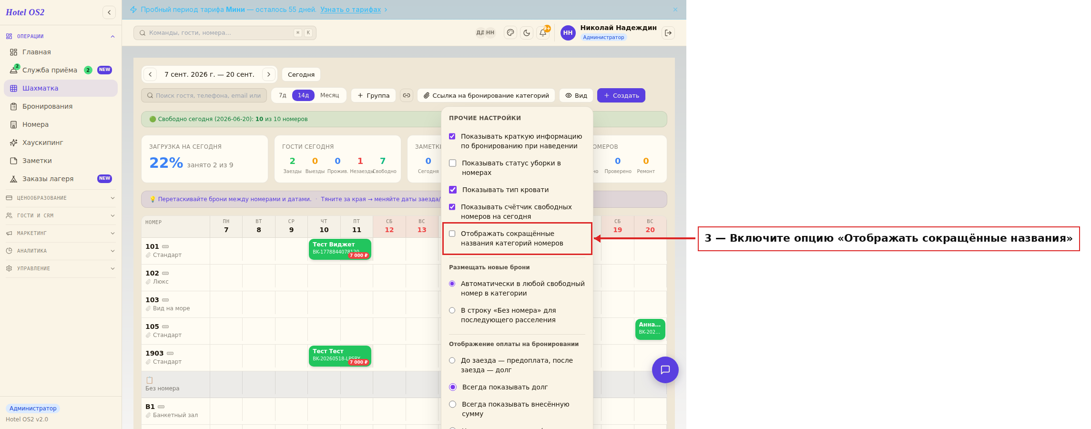The width and height of the screenshot is (1091, 429).
Task: Click the logout icon beside the username
Action: pyautogui.click(x=668, y=33)
